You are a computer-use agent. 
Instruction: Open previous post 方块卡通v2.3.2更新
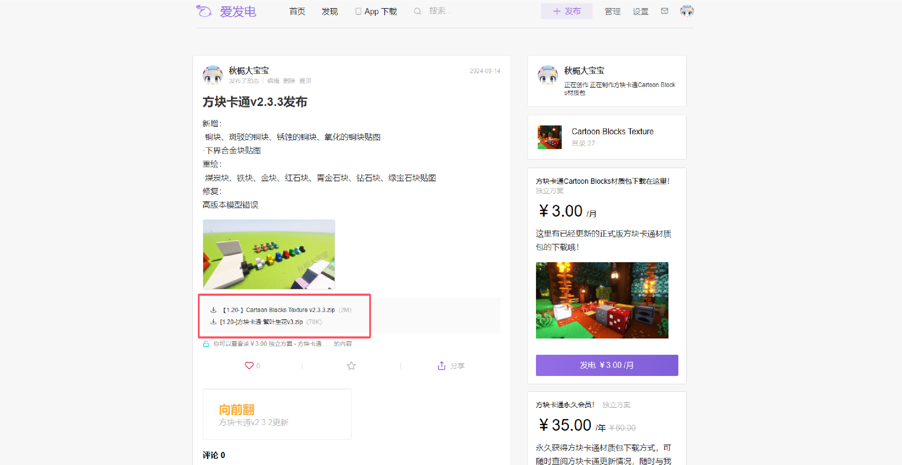pos(277,414)
